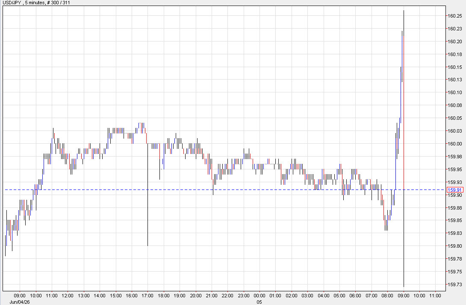Click the 160.23 price axis label
The height and width of the screenshot is (305, 466).
pos(455,29)
